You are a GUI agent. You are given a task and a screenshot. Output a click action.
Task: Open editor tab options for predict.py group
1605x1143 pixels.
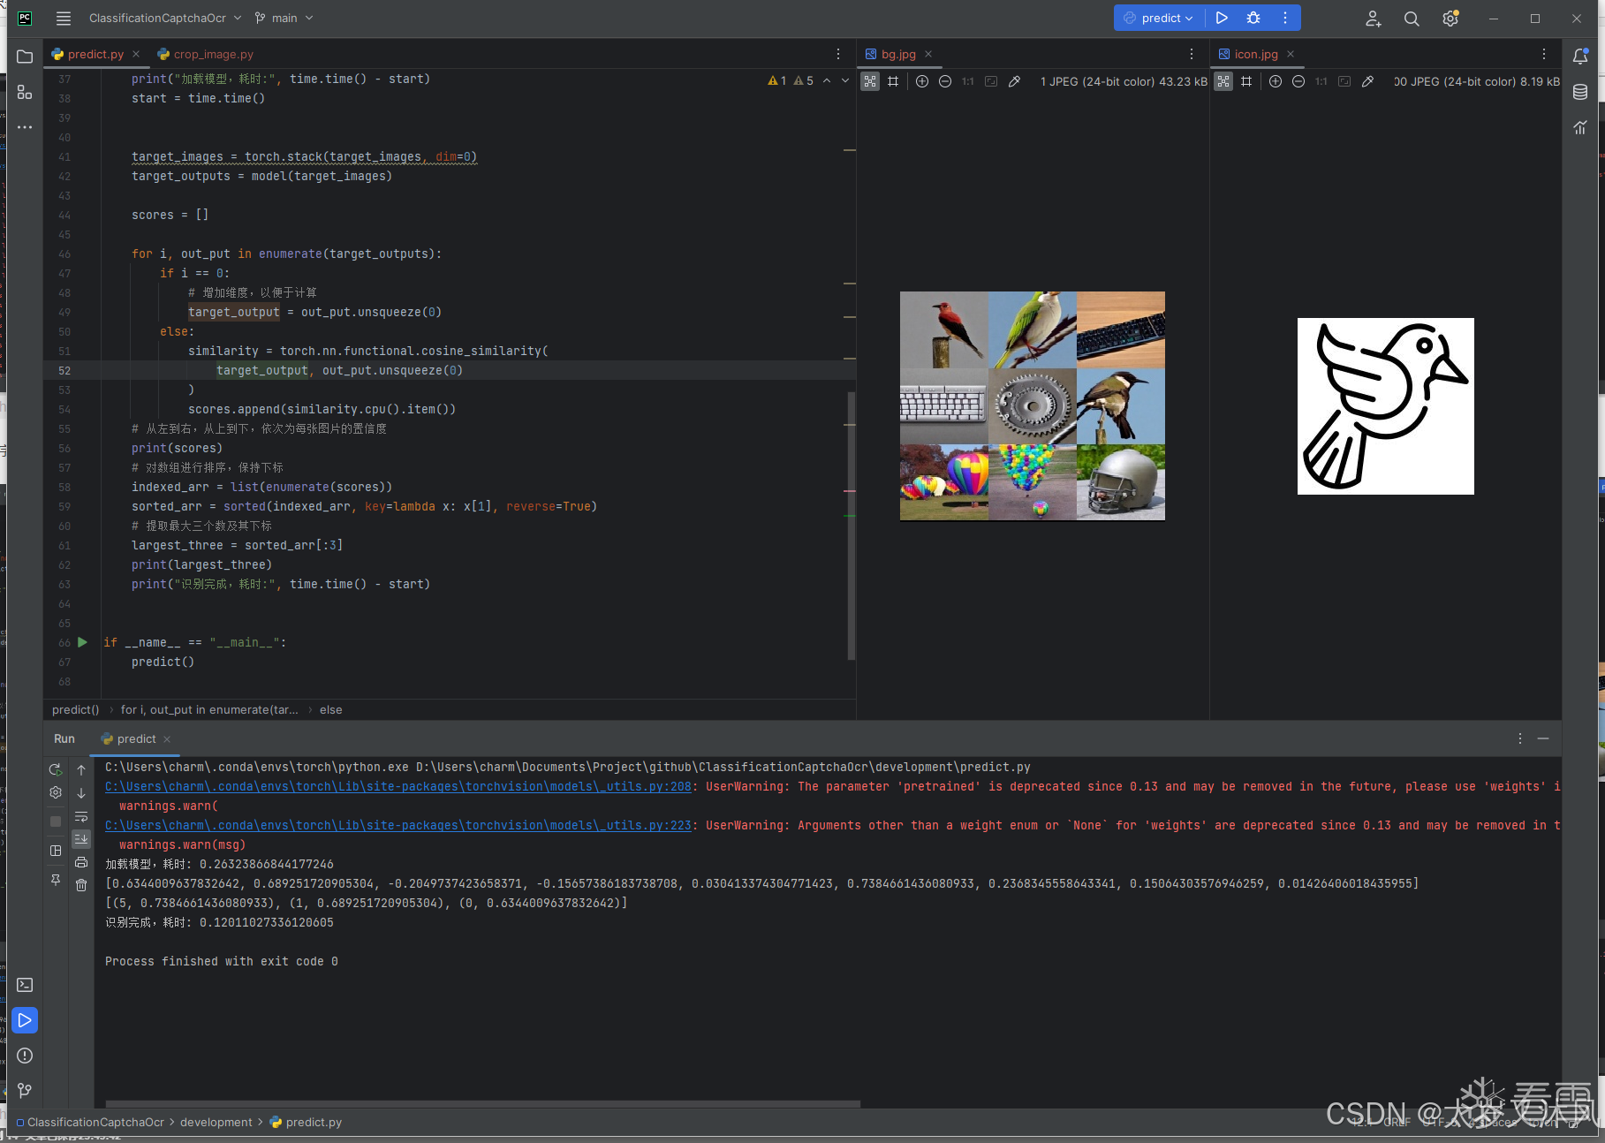[838, 54]
